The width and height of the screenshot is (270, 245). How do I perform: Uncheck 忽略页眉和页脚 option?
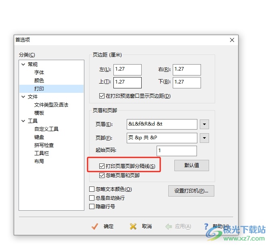(102, 176)
